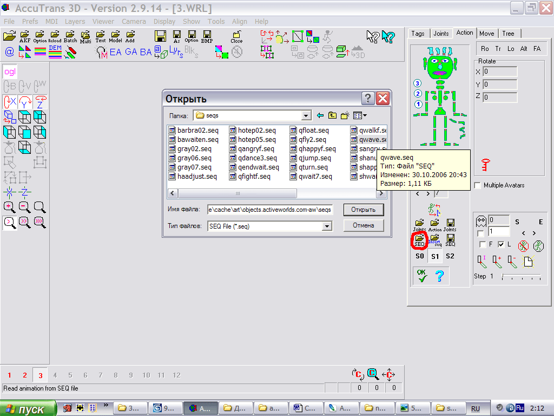Toggle the ogl display mode button

point(10,72)
